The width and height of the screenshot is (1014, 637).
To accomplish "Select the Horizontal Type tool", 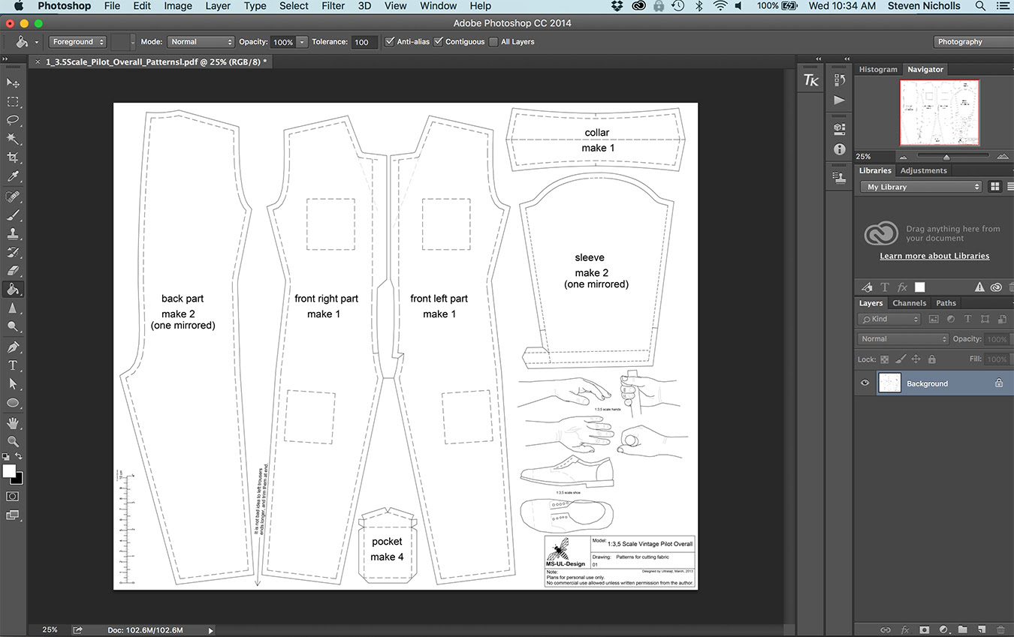I will click(x=13, y=365).
